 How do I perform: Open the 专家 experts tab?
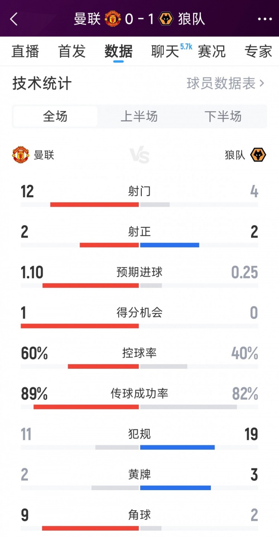pyautogui.click(x=258, y=51)
